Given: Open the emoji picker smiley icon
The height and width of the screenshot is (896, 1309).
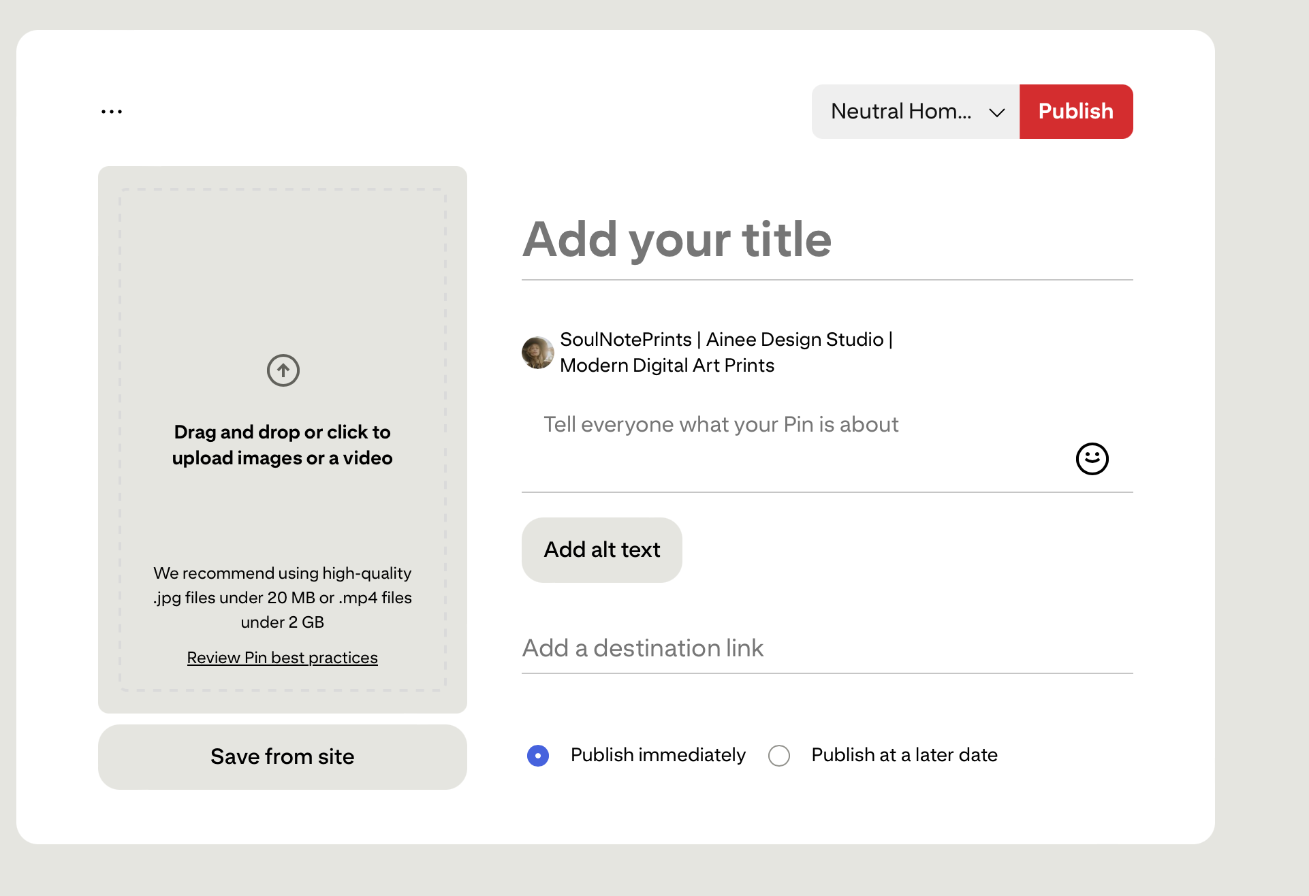Looking at the screenshot, I should click(1092, 459).
